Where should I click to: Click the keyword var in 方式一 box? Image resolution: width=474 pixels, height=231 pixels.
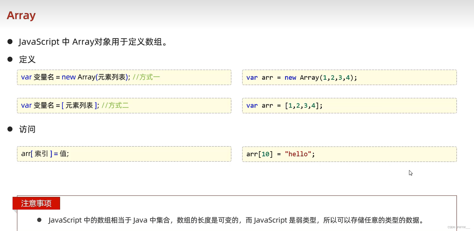(26, 77)
